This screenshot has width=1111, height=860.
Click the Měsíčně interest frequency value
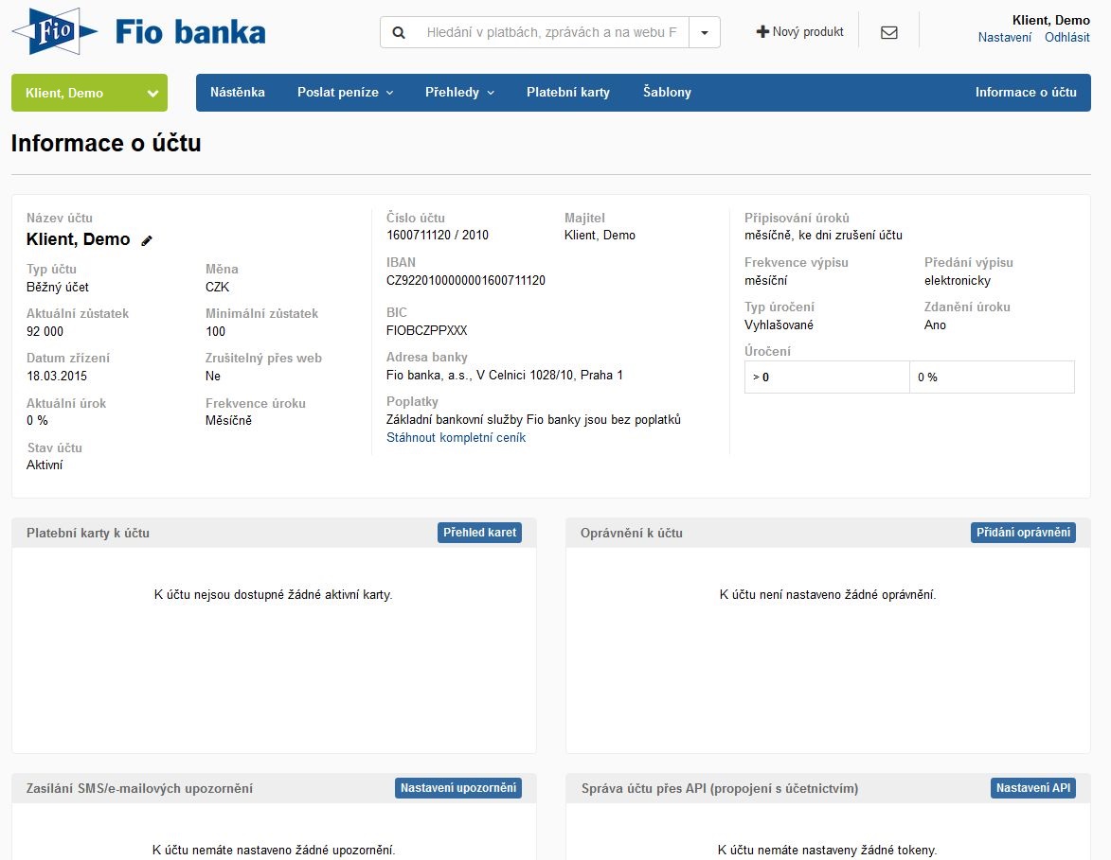[x=228, y=420]
